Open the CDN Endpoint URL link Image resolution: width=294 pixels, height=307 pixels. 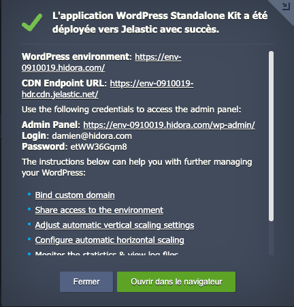tap(108, 88)
